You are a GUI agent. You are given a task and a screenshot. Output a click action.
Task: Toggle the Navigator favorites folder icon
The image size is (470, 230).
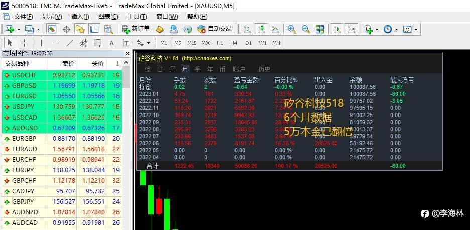[80, 29]
